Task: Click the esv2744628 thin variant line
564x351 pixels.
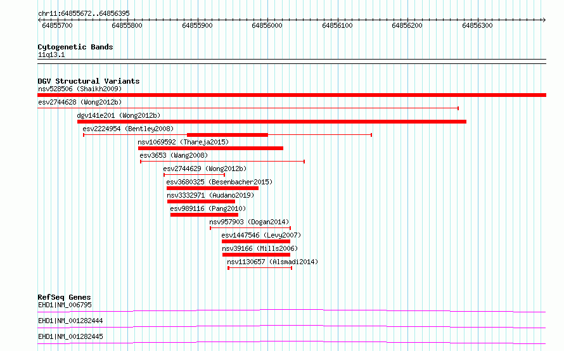Action: pyautogui.click(x=248, y=108)
